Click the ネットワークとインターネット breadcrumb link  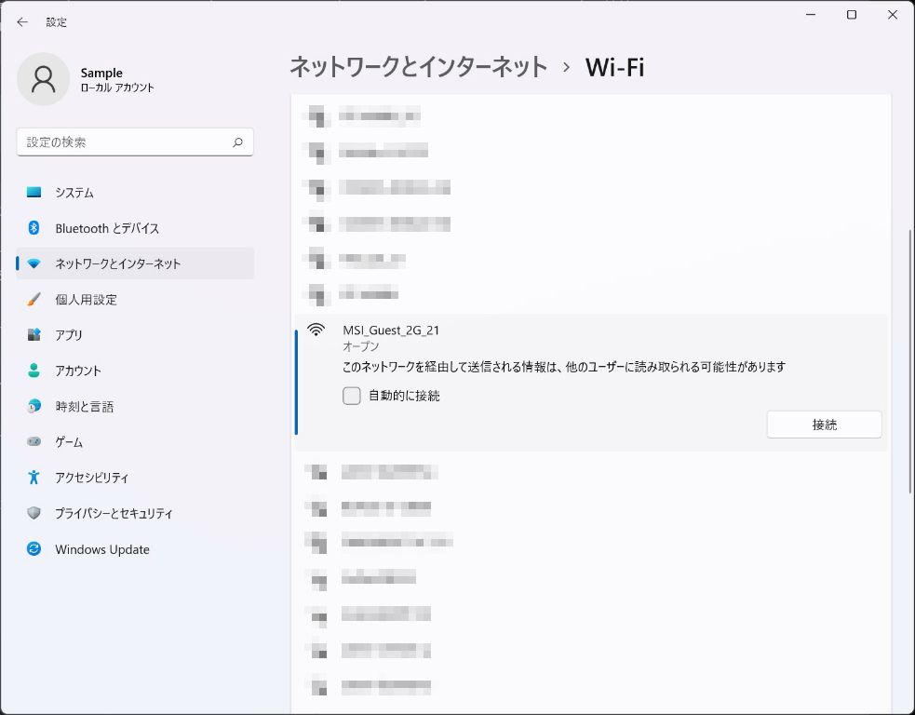pos(418,67)
